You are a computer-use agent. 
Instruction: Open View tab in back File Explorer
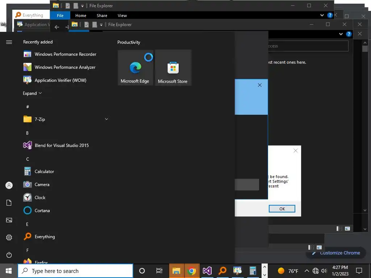[122, 15]
